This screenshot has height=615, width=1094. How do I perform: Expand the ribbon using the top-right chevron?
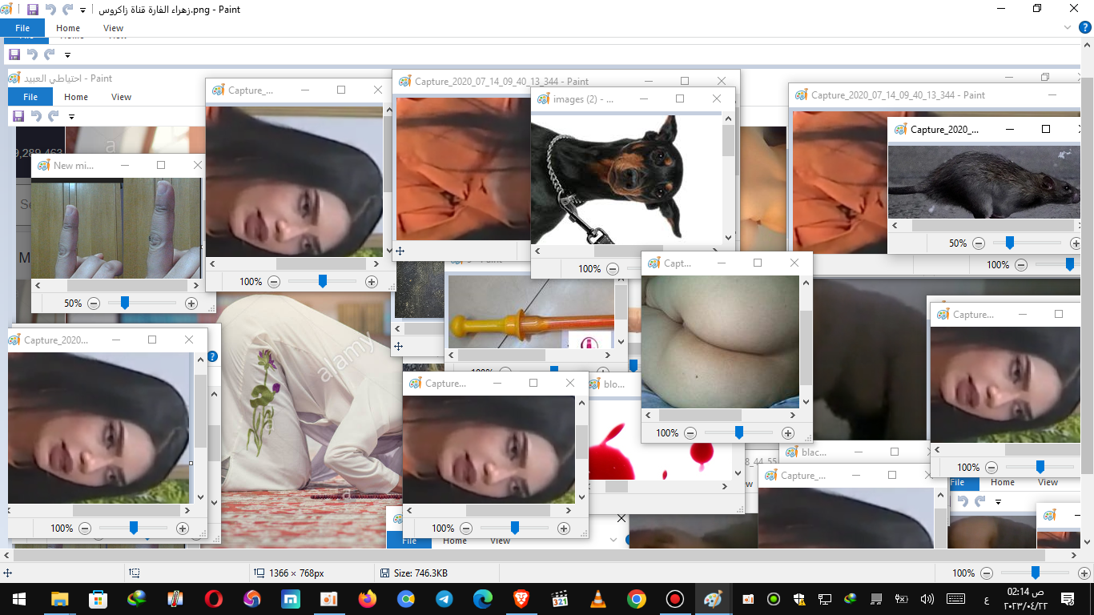point(1067,28)
